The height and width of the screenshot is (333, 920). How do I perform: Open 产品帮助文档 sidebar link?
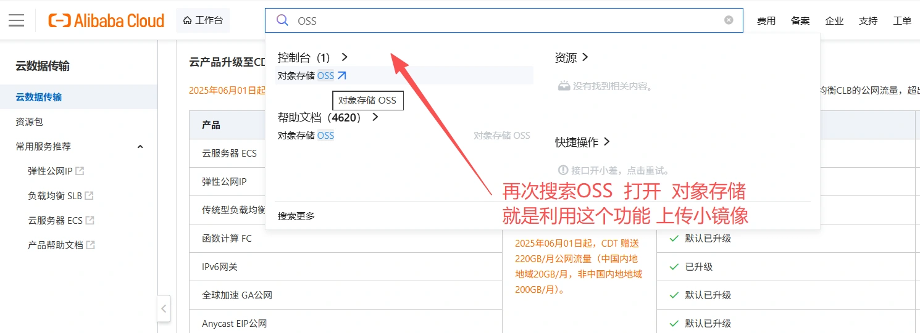pos(55,245)
